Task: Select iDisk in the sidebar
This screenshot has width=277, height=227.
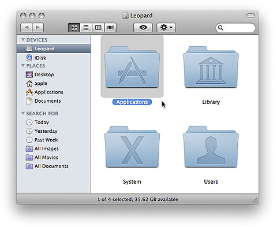Action: 54,58
